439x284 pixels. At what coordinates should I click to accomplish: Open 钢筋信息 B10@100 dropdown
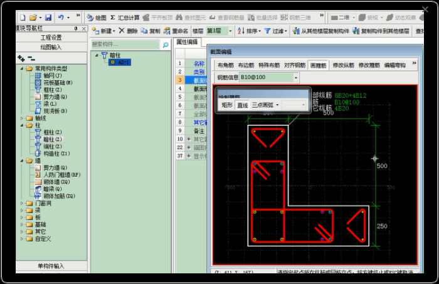click(295, 78)
